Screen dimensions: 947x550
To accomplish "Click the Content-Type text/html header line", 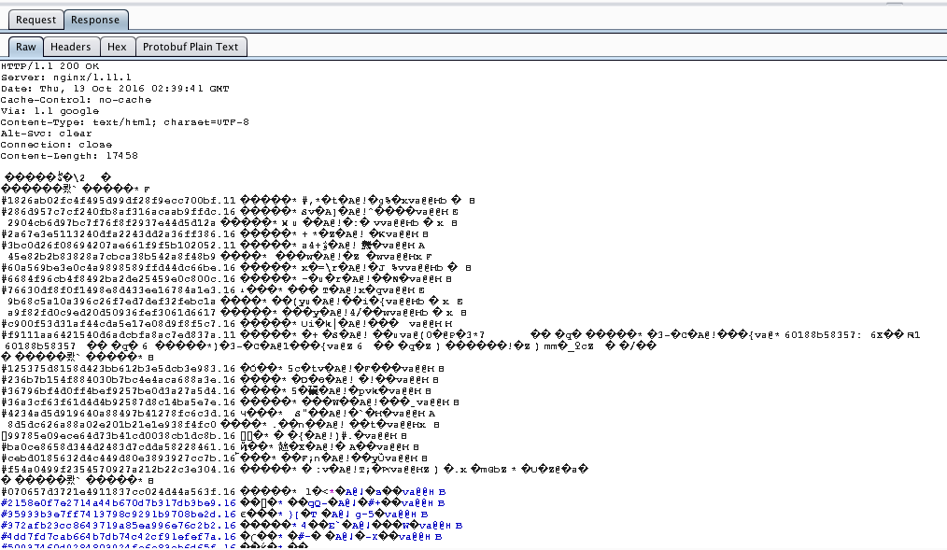I will (124, 122).
